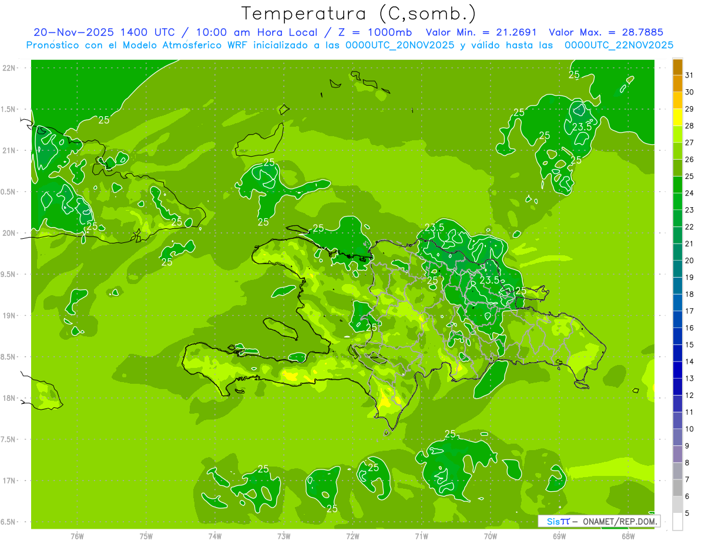Click the 75W longitude axis label
This screenshot has width=705, height=544.
(146, 536)
